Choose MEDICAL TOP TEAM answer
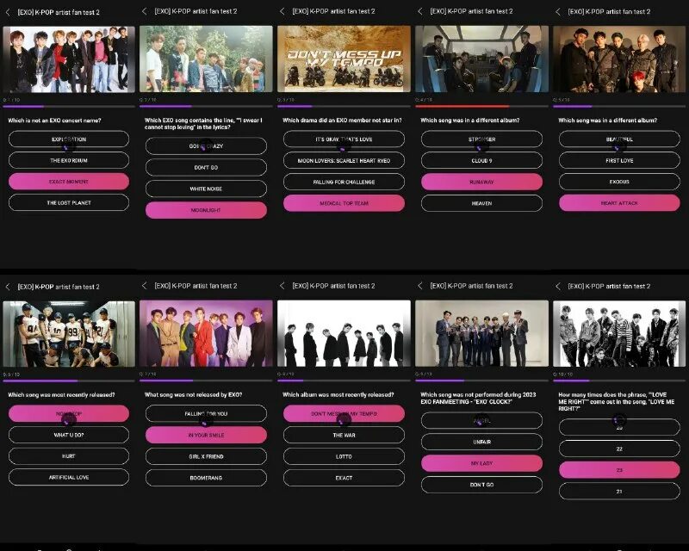The width and height of the screenshot is (689, 551). point(344,203)
